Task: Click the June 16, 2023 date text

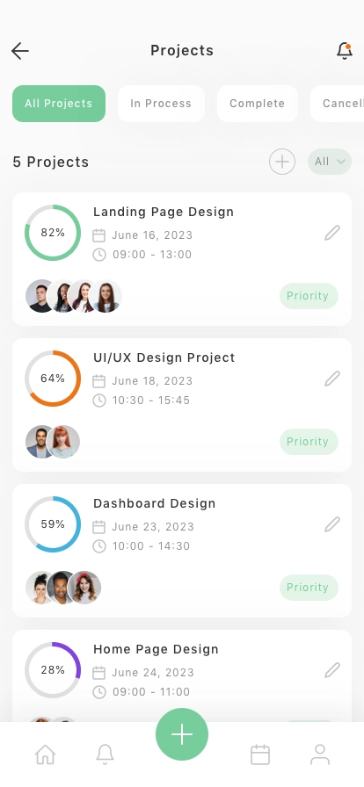Action: pos(152,235)
